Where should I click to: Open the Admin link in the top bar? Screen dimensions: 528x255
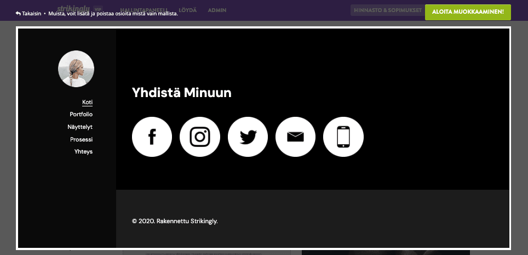[217, 10]
